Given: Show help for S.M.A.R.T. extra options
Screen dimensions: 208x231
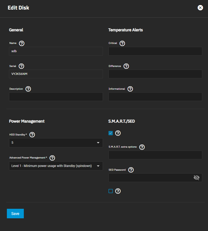Looking at the screenshot, I should pyautogui.click(x=142, y=147).
